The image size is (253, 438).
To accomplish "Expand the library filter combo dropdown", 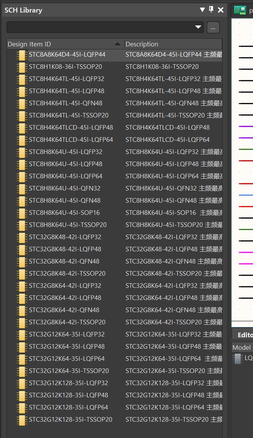I will tap(198, 27).
